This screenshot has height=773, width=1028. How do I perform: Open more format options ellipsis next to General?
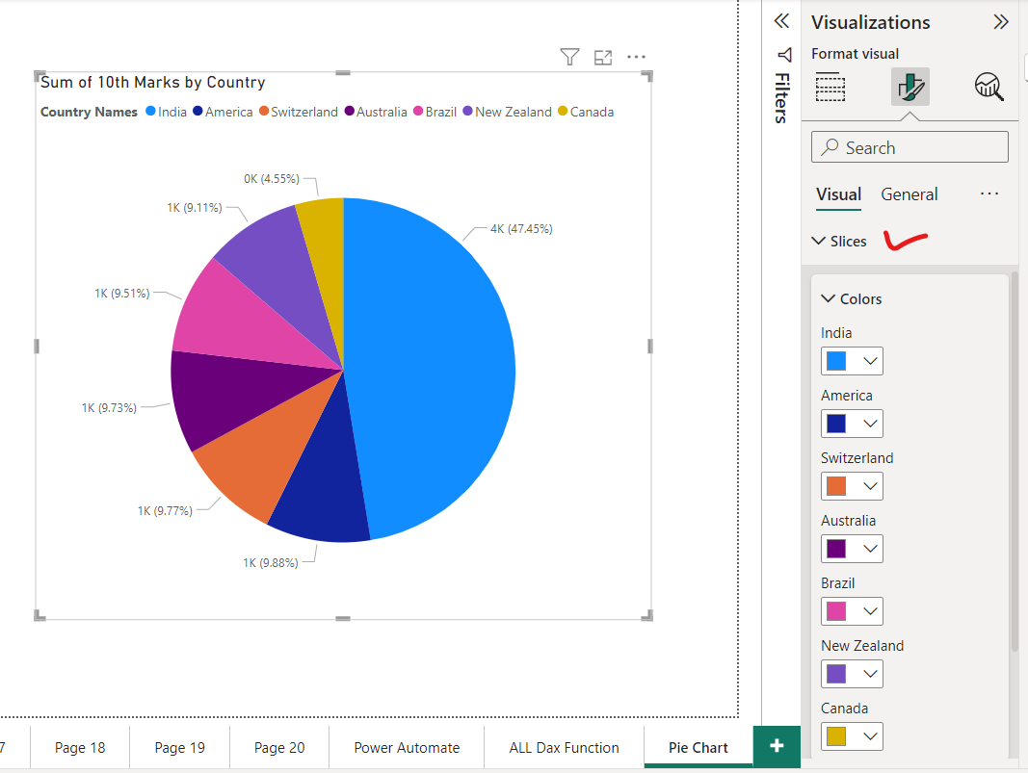pos(989,193)
